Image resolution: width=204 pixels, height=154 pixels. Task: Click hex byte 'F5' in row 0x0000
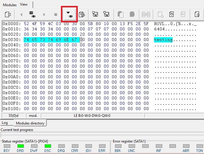130,24
